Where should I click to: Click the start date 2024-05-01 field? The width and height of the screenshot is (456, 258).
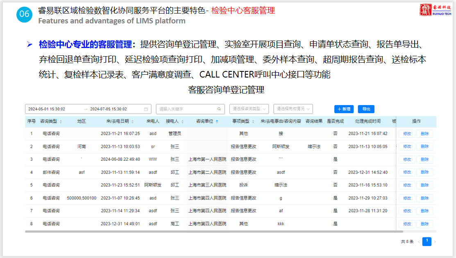click(47, 109)
